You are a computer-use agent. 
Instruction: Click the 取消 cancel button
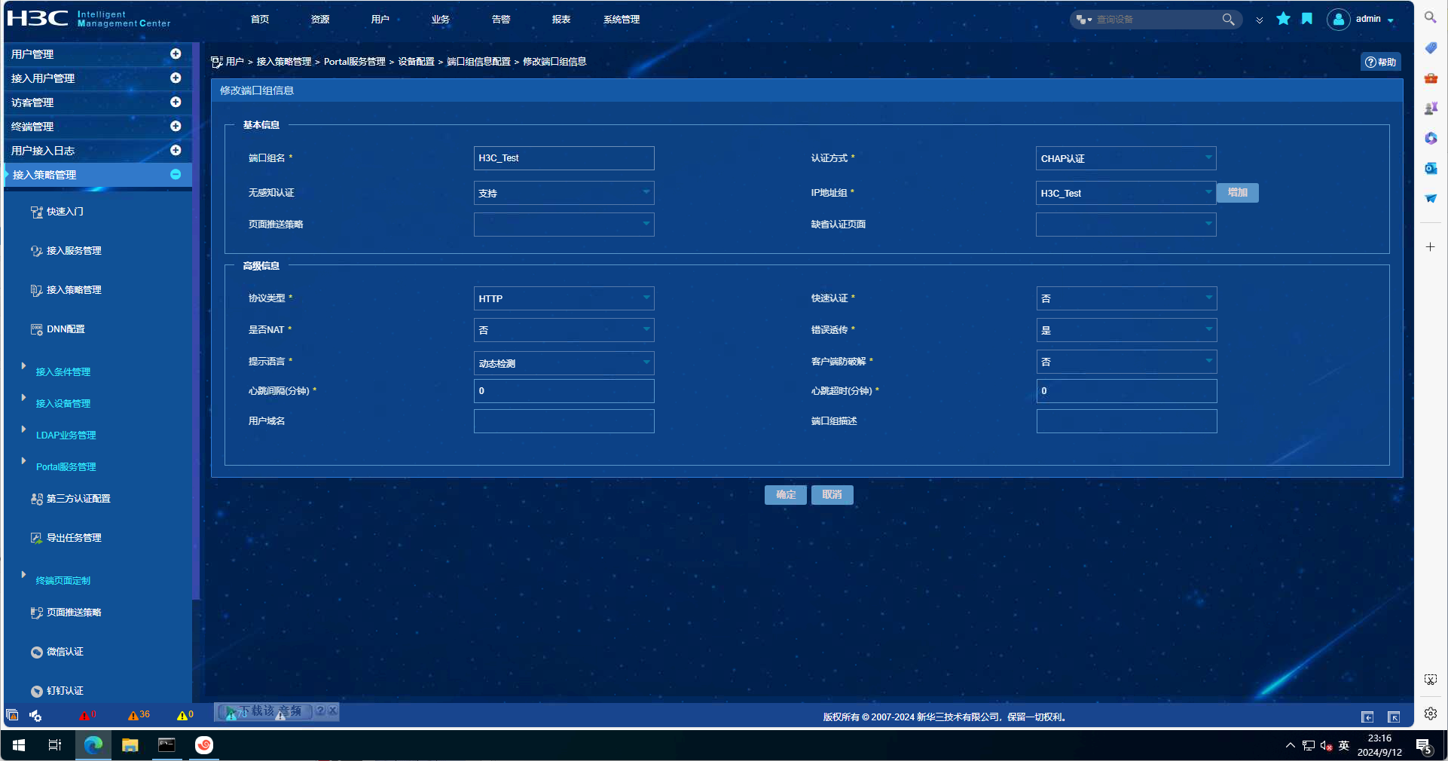point(832,495)
